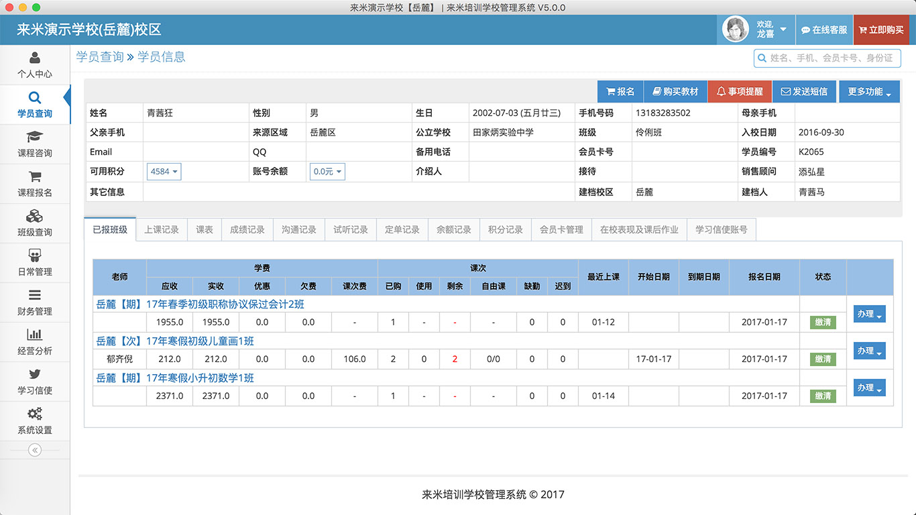Open 日常管理 in the sidebar
The width and height of the screenshot is (916, 515).
[35, 263]
